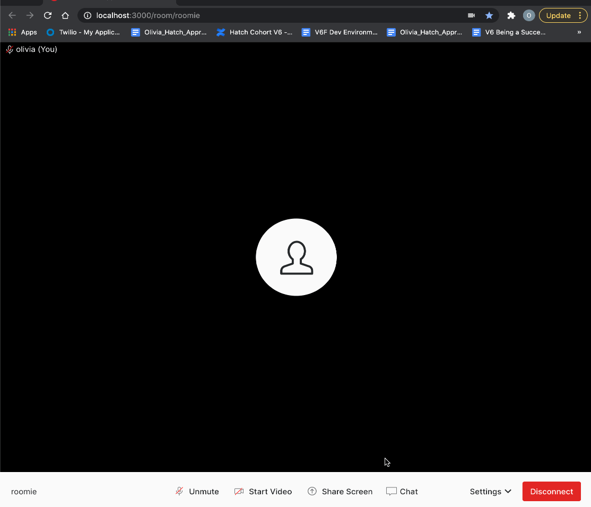Open the first Olivia_Hatch_Appr... bookmark
591x507 pixels.
[x=169, y=32]
